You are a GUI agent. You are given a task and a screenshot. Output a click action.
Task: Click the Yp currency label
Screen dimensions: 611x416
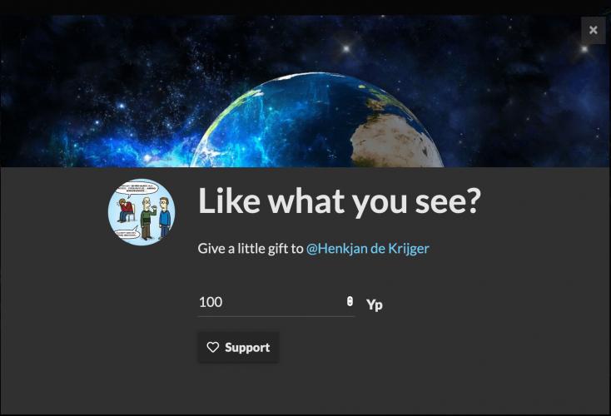[x=374, y=305]
